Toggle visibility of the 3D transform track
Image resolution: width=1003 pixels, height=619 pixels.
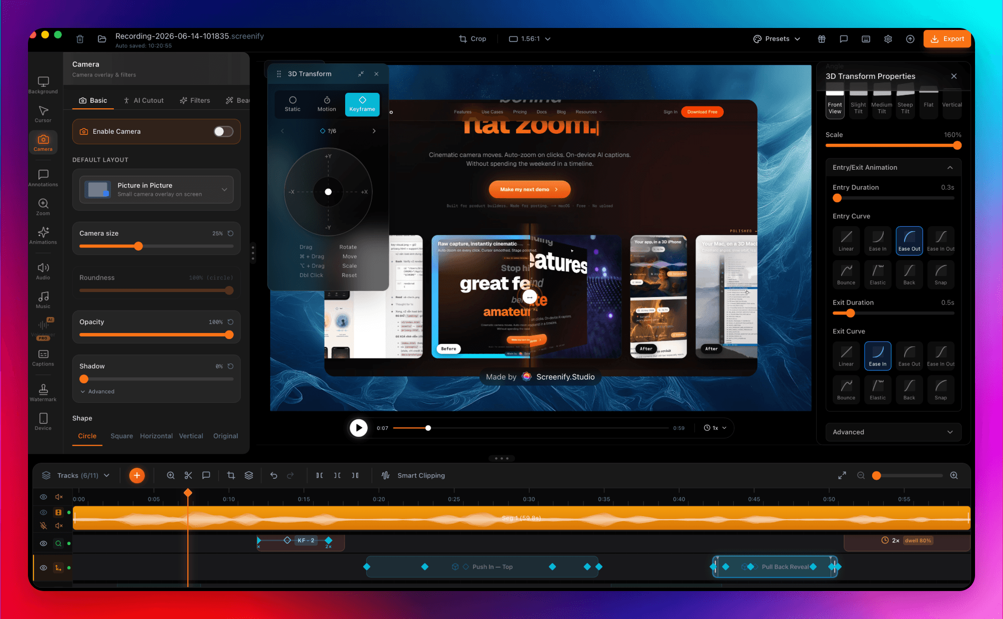click(43, 568)
